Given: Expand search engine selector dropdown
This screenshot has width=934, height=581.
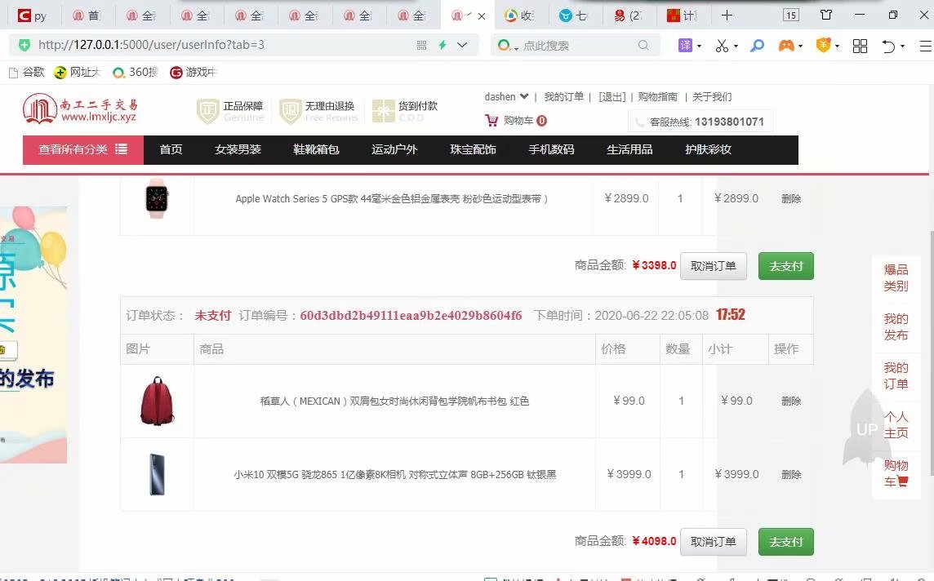Looking at the screenshot, I should pyautogui.click(x=508, y=45).
